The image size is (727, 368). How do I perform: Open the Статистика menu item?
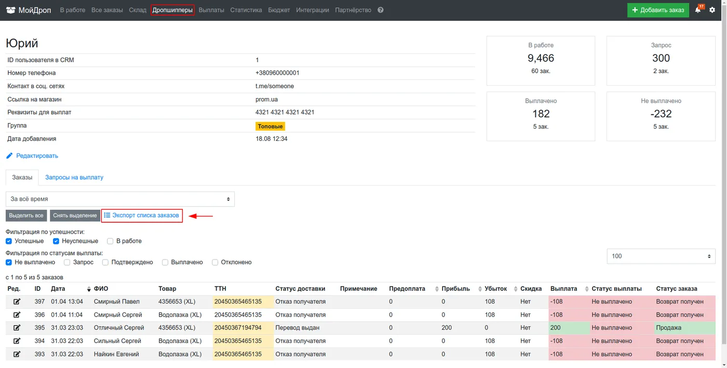tap(246, 10)
